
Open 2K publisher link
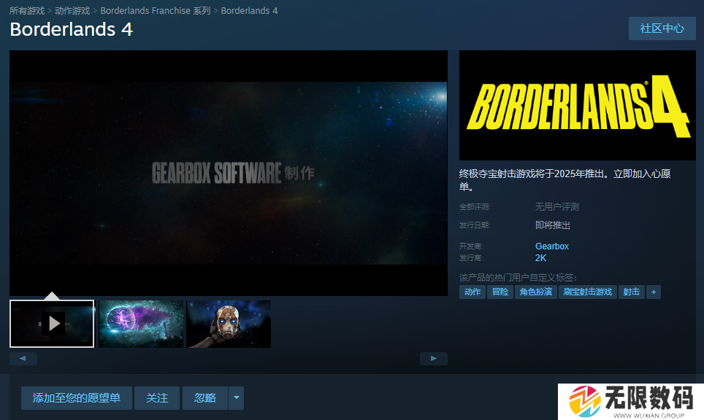540,258
